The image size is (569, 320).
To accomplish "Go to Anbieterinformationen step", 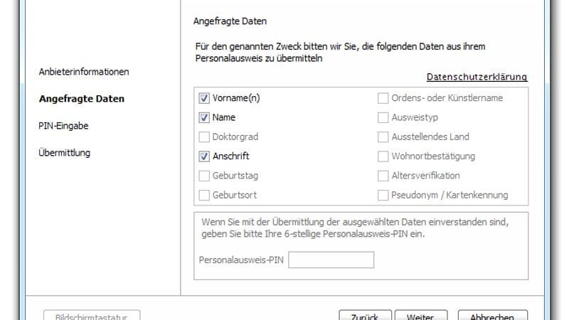I will (84, 73).
